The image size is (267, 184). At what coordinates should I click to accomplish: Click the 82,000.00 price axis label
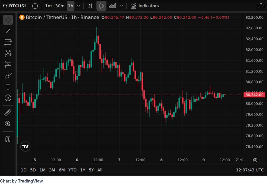tap(254, 49)
